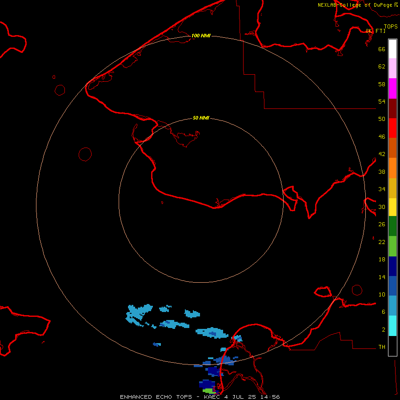Click the dark green legend swatch
The height and width of the screenshot is (400, 400).
pyautogui.click(x=392, y=226)
